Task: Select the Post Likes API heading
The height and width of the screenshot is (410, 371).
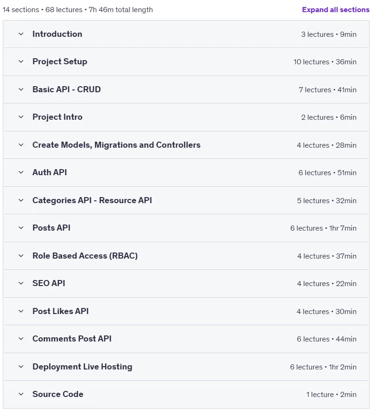Action: pyautogui.click(x=61, y=311)
